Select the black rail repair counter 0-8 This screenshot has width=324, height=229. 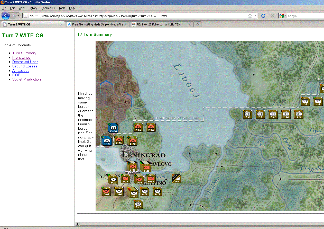177,179
